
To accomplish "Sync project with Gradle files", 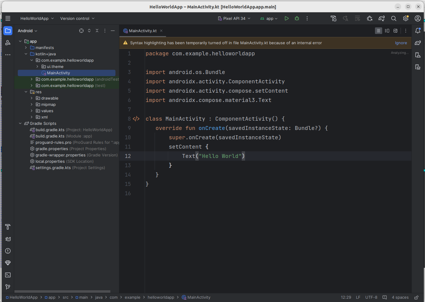I will coord(382,18).
